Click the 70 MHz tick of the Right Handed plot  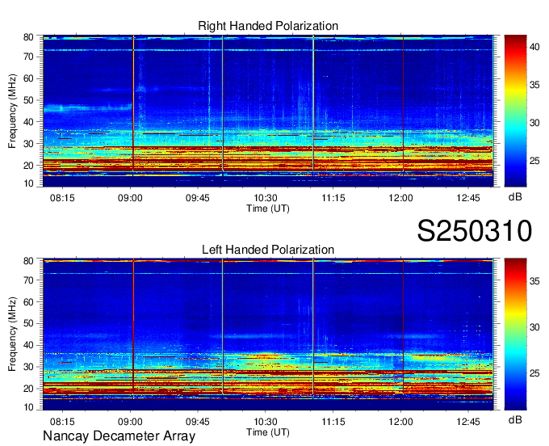point(28,57)
